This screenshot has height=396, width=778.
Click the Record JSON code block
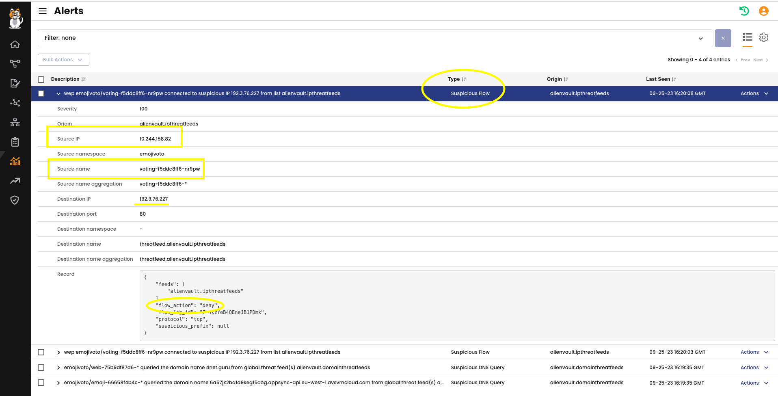(457, 305)
